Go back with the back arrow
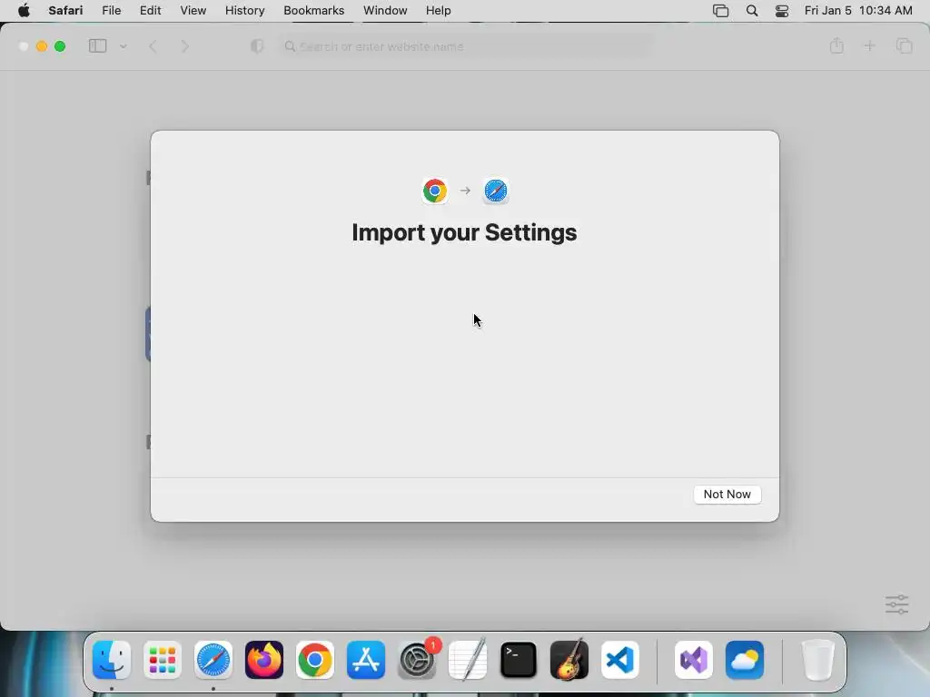The height and width of the screenshot is (697, 930). (153, 46)
